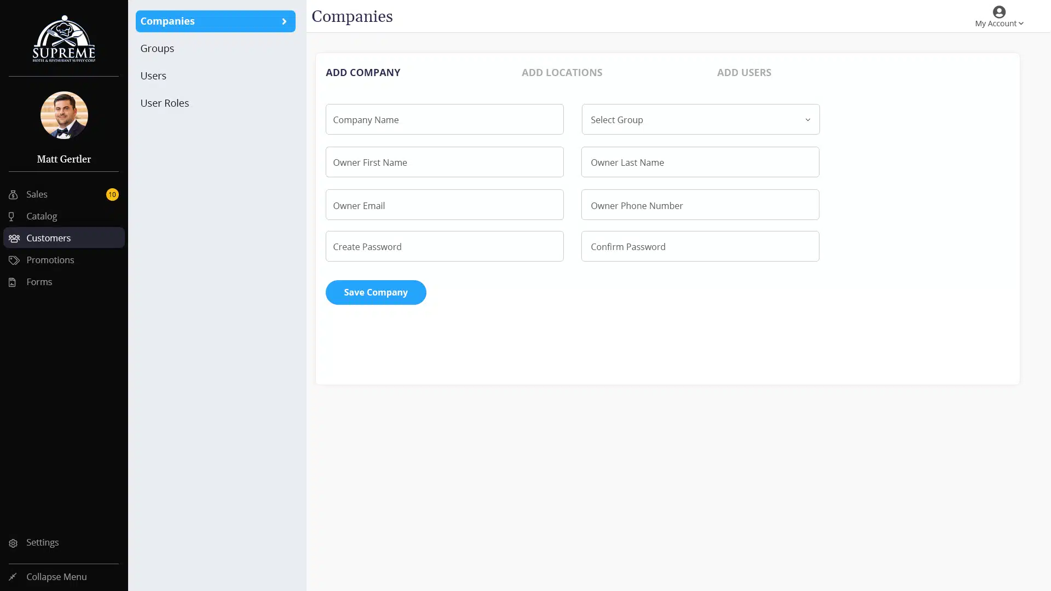Click the Supreme Hotel Supply logo

(63, 38)
